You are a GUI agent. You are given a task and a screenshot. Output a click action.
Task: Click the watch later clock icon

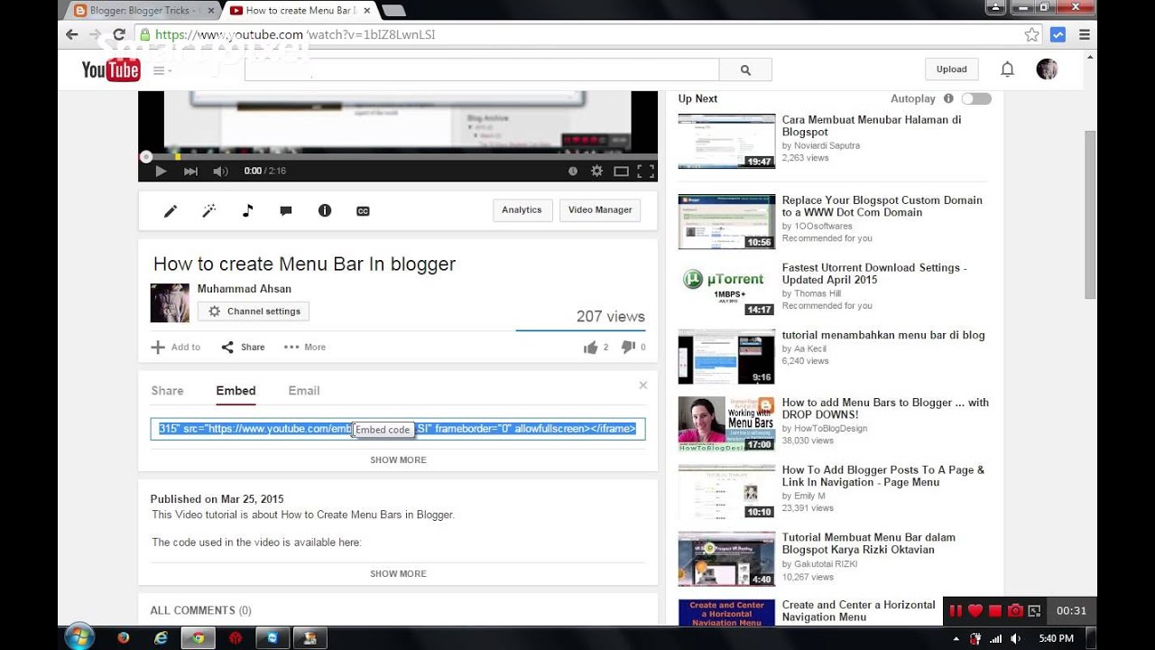point(573,171)
